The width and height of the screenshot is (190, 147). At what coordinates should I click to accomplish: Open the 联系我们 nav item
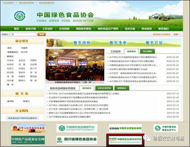click(x=163, y=29)
